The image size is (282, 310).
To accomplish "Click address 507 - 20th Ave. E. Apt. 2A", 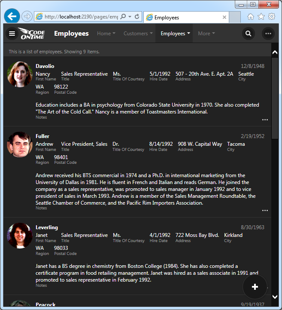I will pos(204,74).
